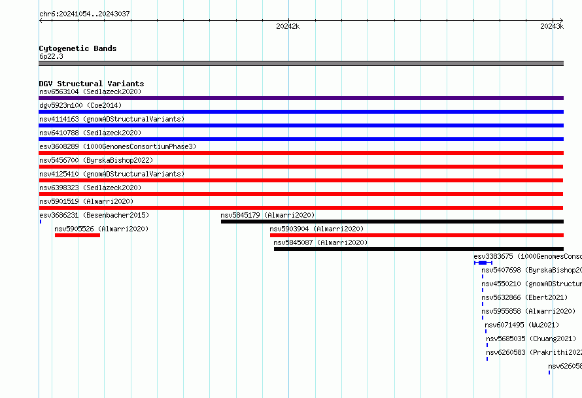Open the nsv6410788 (Sedlazeck2020) label
Image resolution: width=582 pixels, height=398 pixels.
pos(90,133)
